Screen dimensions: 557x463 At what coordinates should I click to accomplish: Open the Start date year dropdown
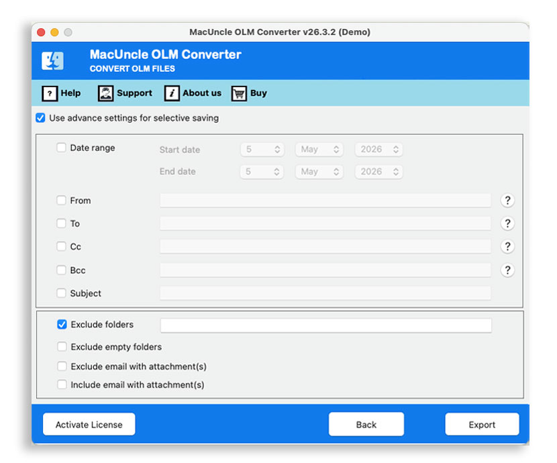click(x=379, y=150)
